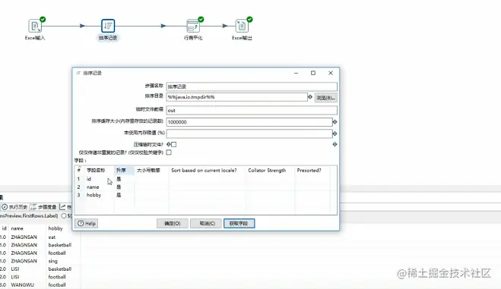This screenshot has height=289, width=501.
Task: Click the 获取字段 button
Action: tap(239, 223)
